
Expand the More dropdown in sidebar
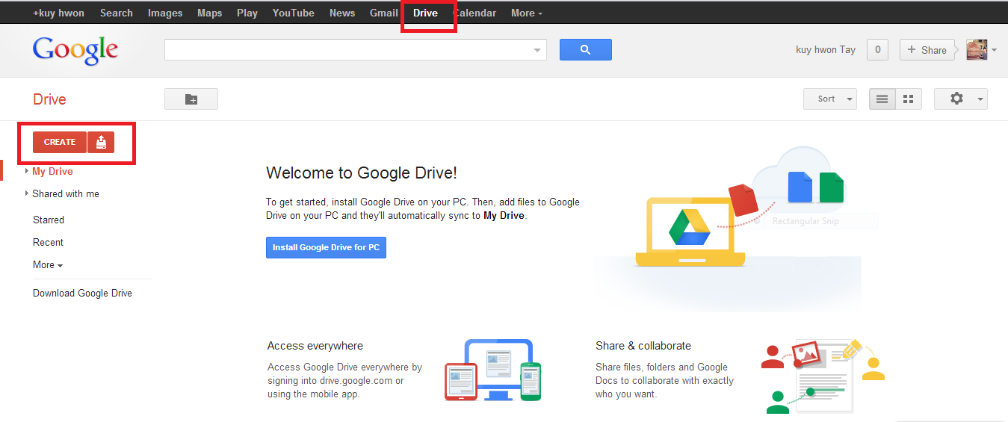click(x=48, y=264)
